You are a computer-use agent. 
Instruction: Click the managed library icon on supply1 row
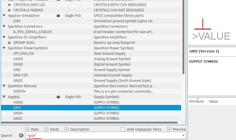pyautogui.click(x=58, y=97)
